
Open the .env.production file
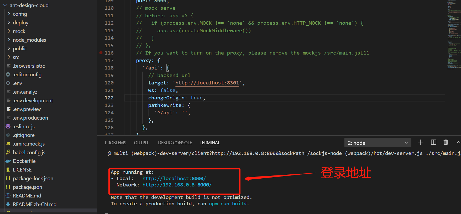coord(30,118)
